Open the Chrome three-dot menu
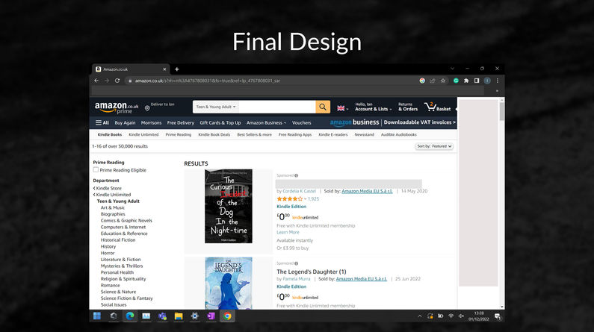This screenshot has width=594, height=332. coord(498,81)
